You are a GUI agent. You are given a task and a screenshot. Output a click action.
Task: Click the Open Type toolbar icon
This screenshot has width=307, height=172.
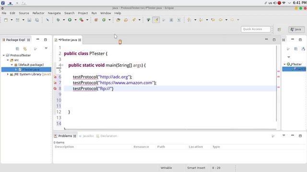coord(118,20)
